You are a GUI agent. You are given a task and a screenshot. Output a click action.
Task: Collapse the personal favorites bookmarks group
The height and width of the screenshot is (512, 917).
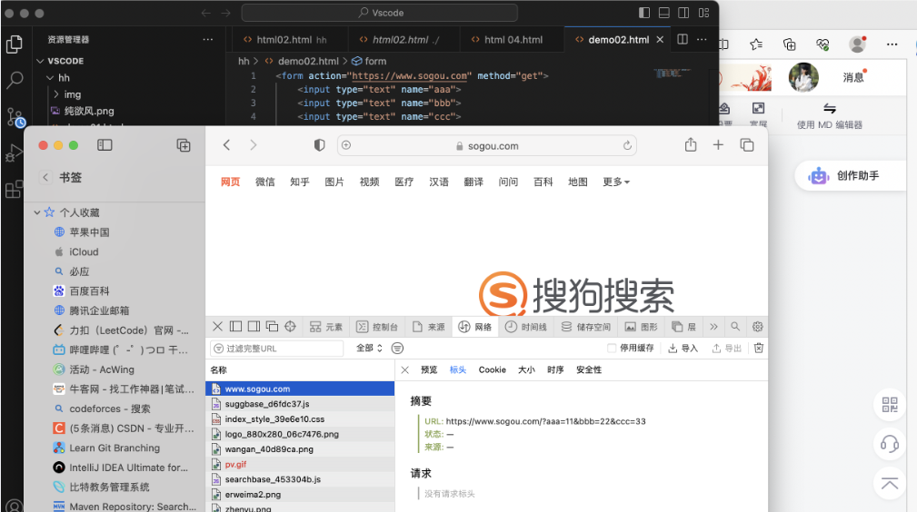click(x=37, y=212)
